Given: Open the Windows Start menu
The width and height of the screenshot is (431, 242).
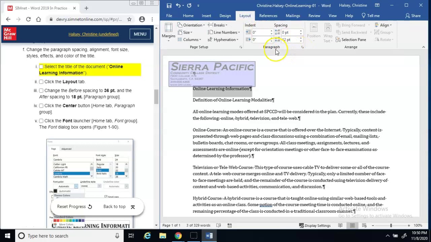Looking at the screenshot, I should (x=7, y=236).
